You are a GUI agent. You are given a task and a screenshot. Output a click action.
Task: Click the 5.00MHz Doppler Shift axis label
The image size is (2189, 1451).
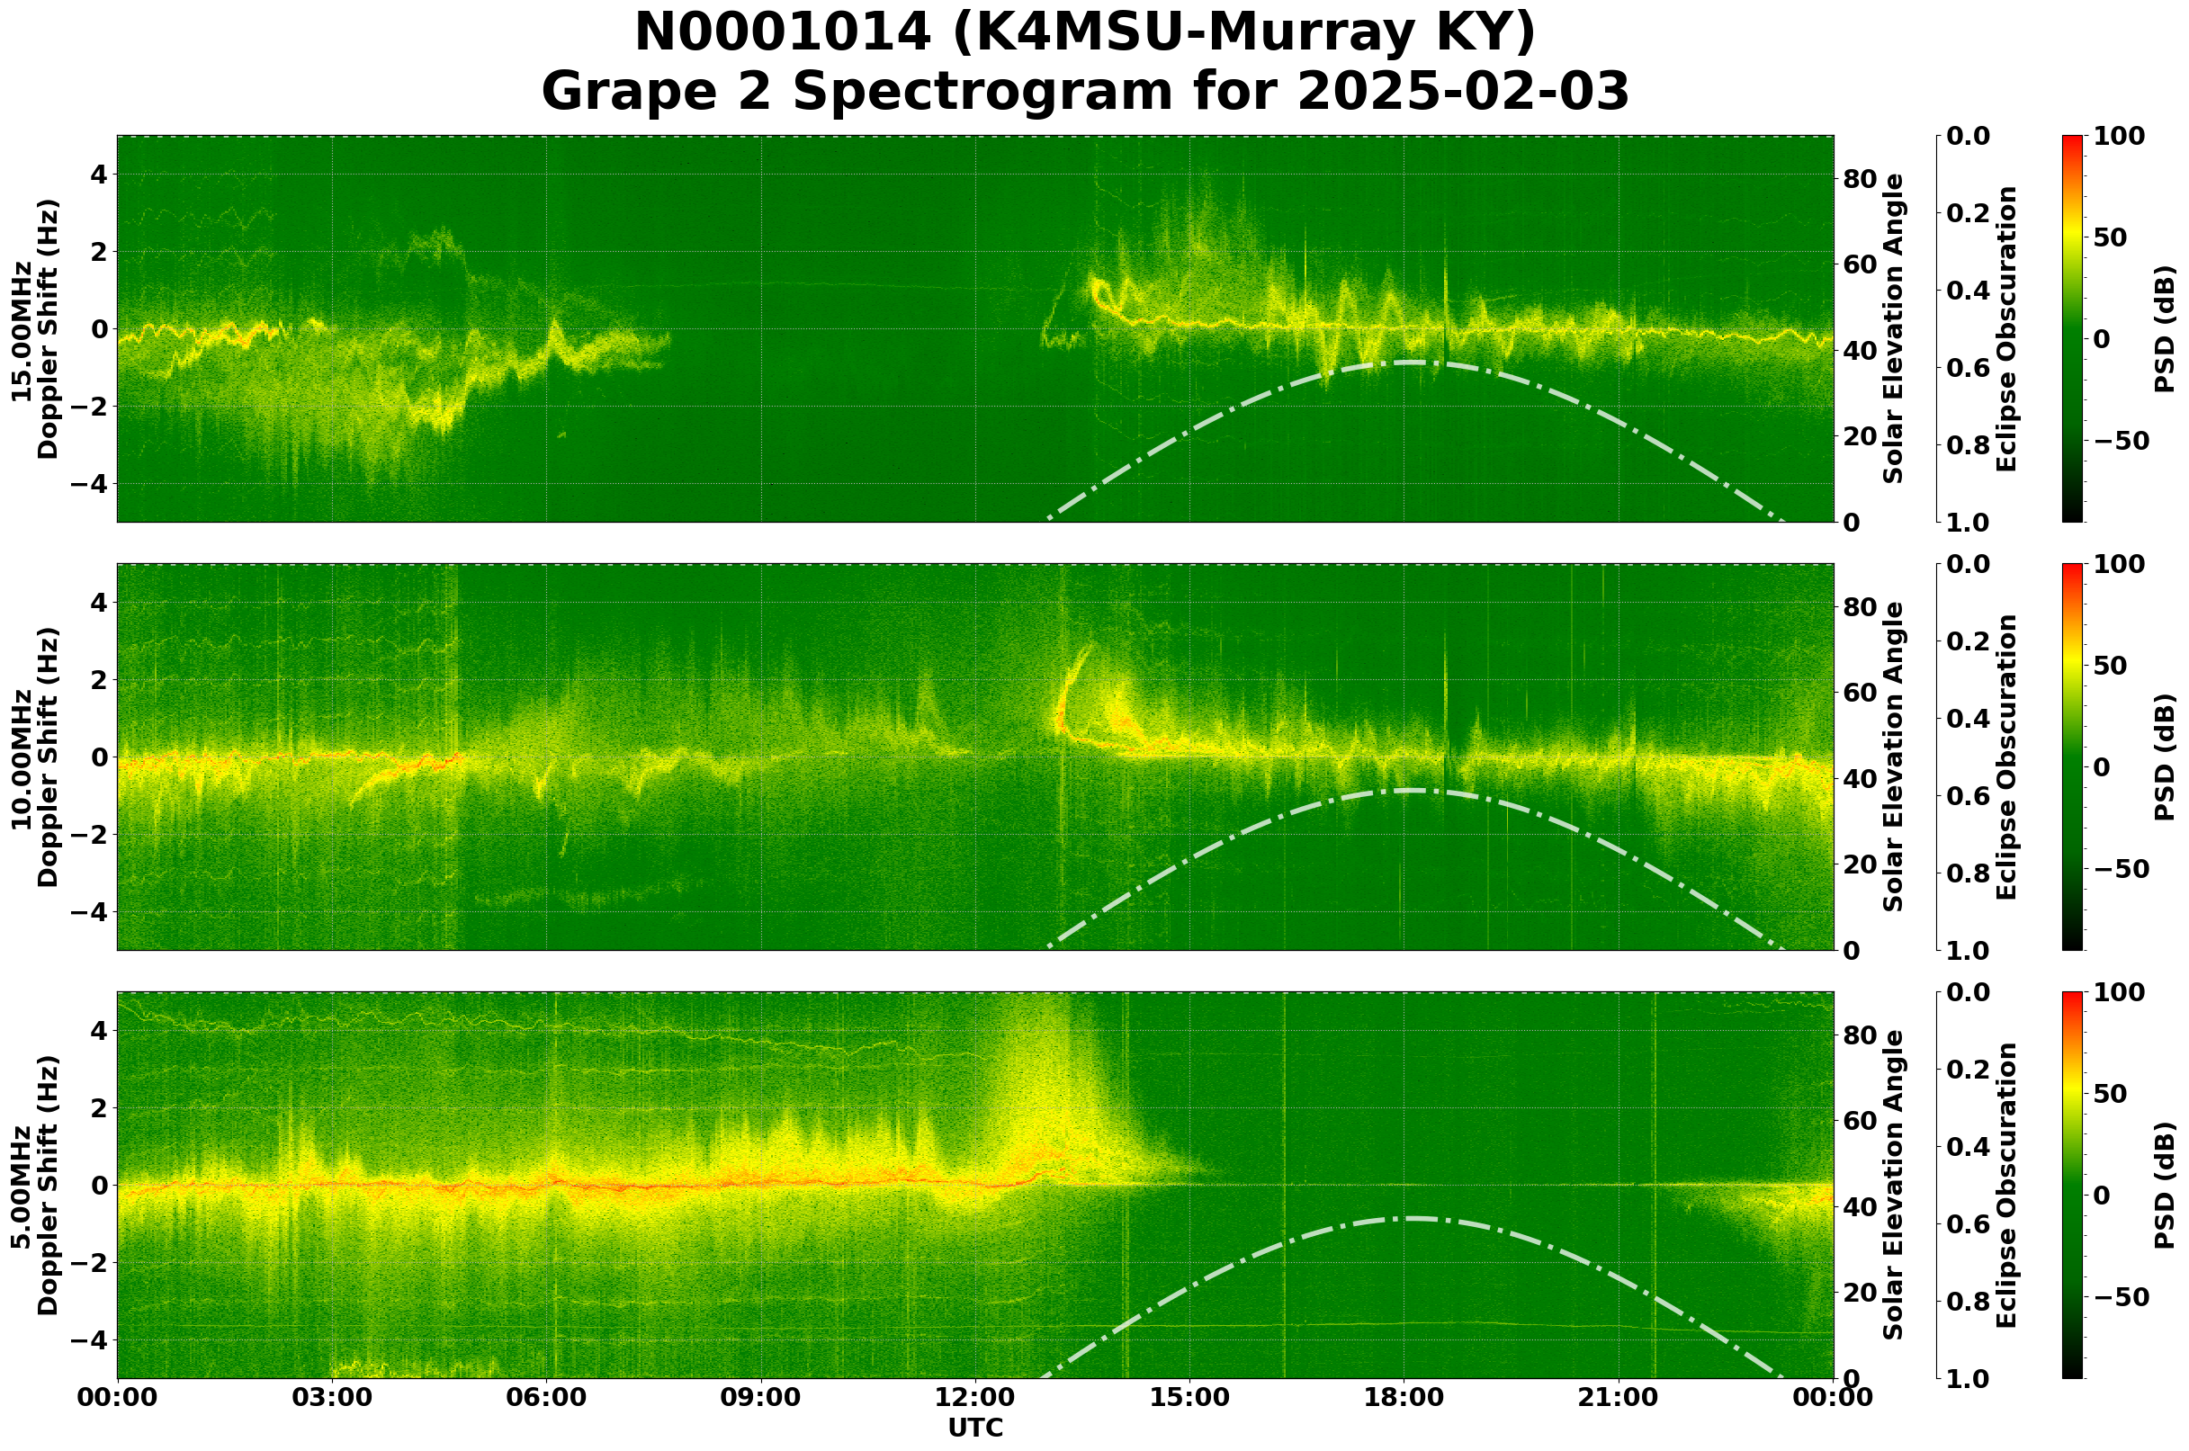[34, 1186]
